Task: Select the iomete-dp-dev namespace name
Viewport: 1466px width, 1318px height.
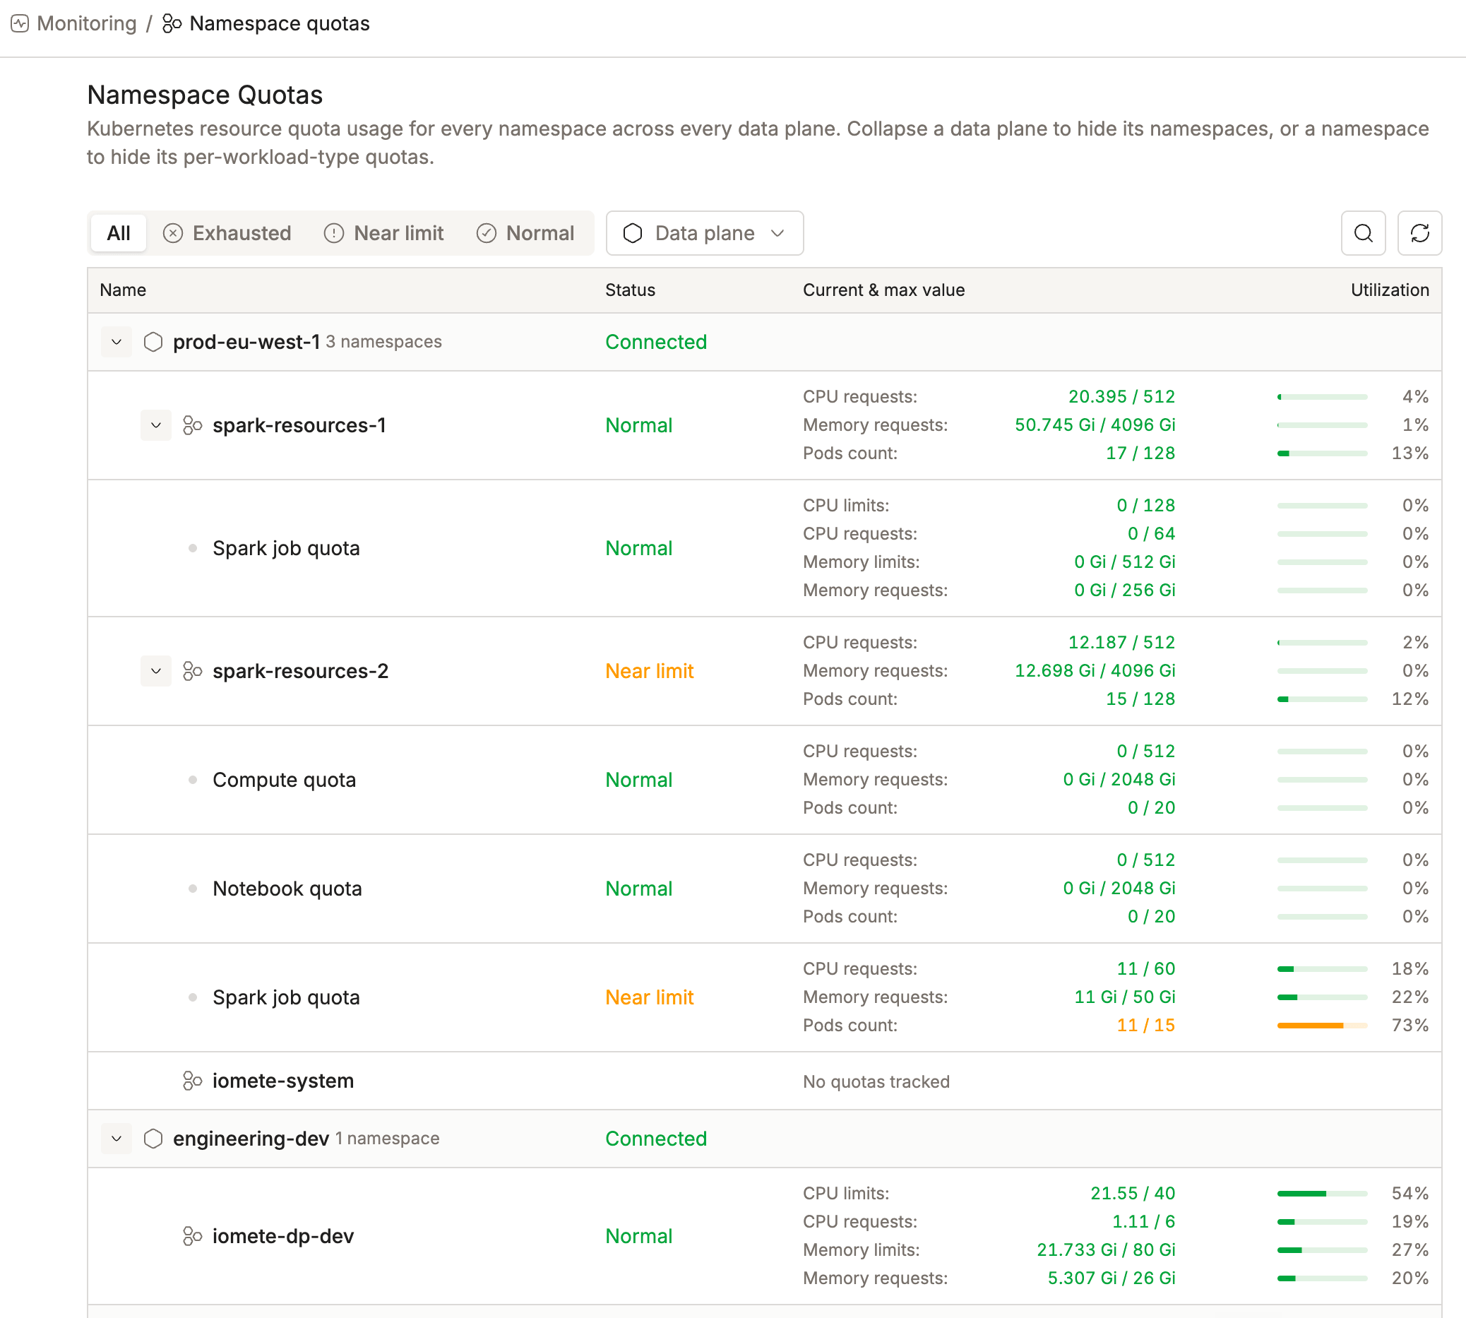Action: click(x=283, y=1236)
